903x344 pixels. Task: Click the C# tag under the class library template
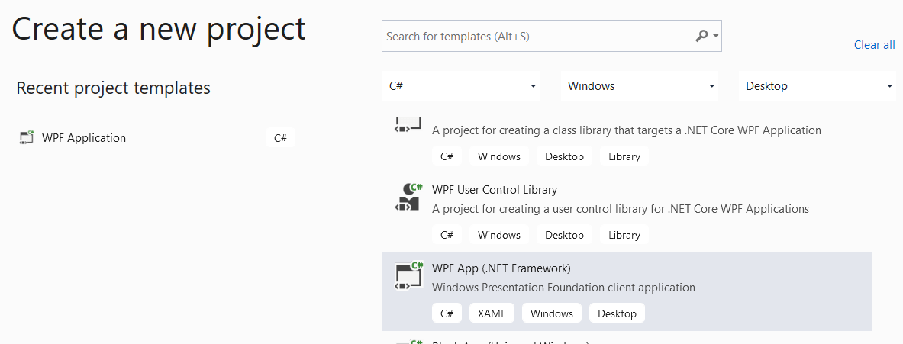[x=447, y=156]
